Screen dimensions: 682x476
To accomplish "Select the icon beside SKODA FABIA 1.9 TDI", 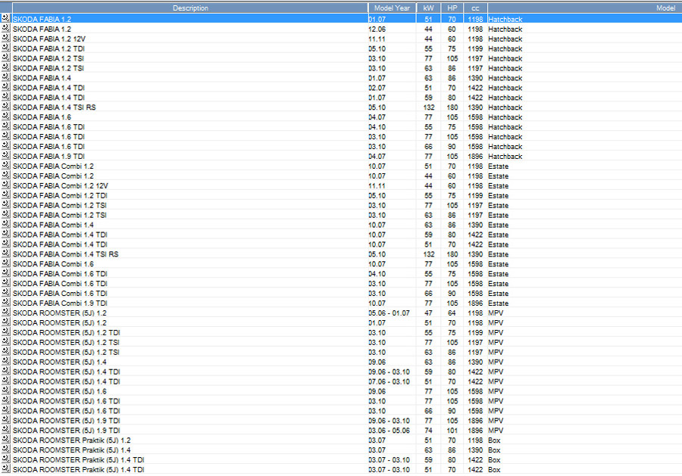I will [x=5, y=155].
